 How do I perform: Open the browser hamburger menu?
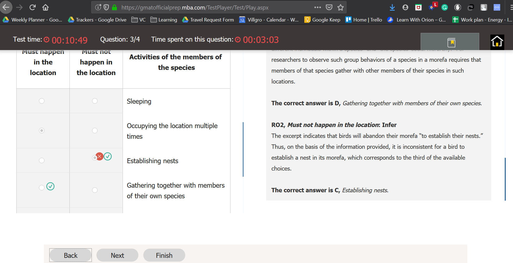click(511, 7)
